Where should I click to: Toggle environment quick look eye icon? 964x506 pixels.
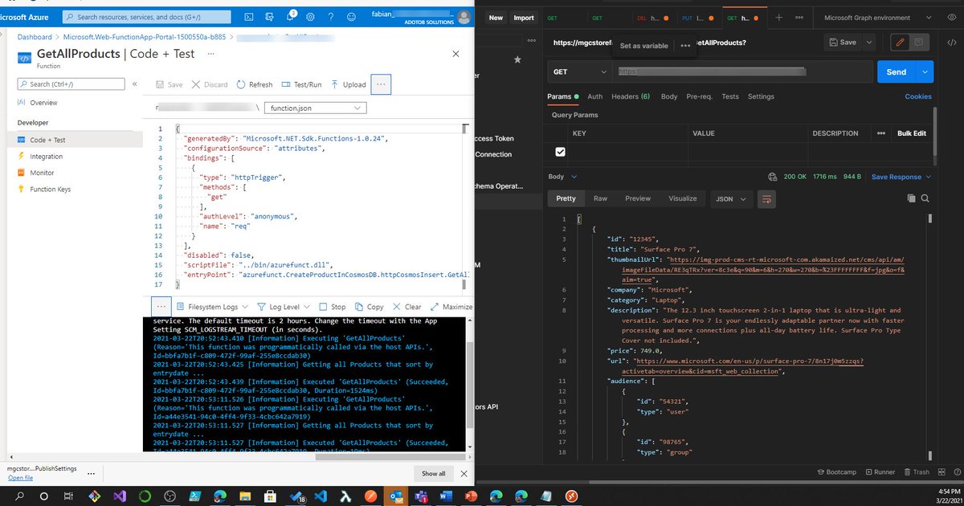pyautogui.click(x=950, y=17)
